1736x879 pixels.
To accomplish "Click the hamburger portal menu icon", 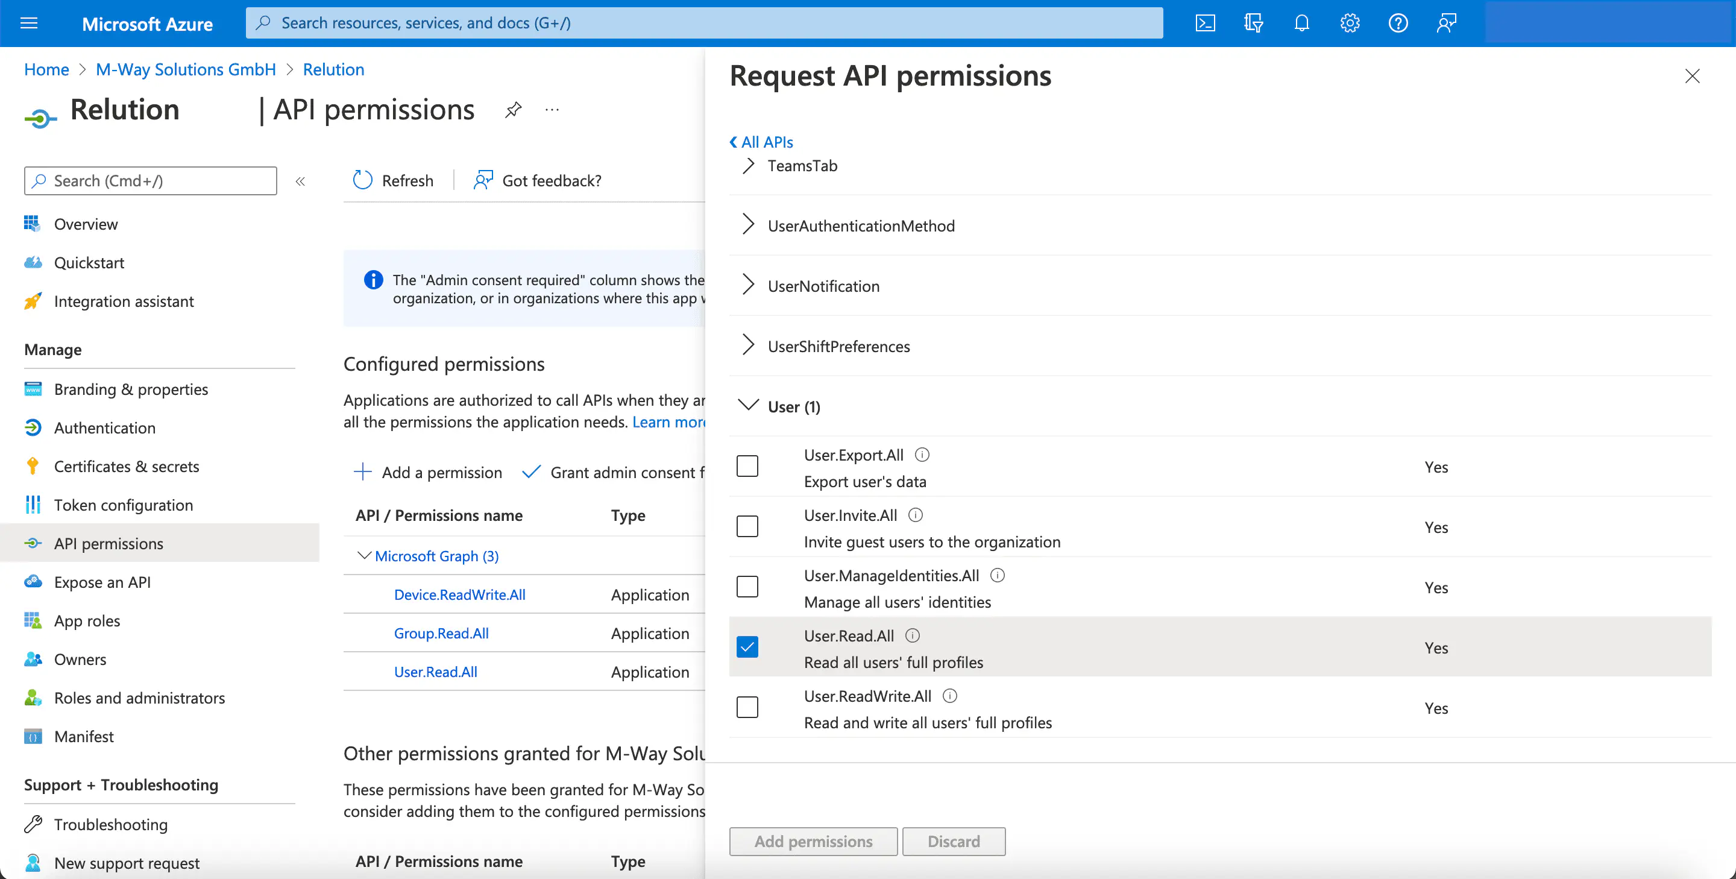I will [29, 24].
